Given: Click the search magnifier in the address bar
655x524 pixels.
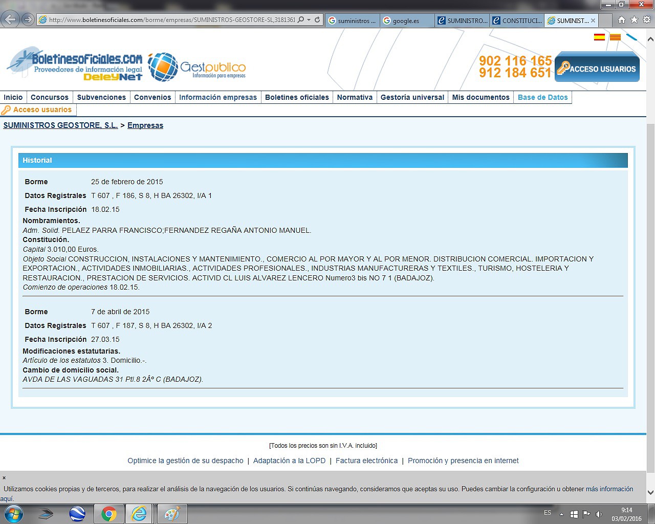Looking at the screenshot, I should point(301,20).
